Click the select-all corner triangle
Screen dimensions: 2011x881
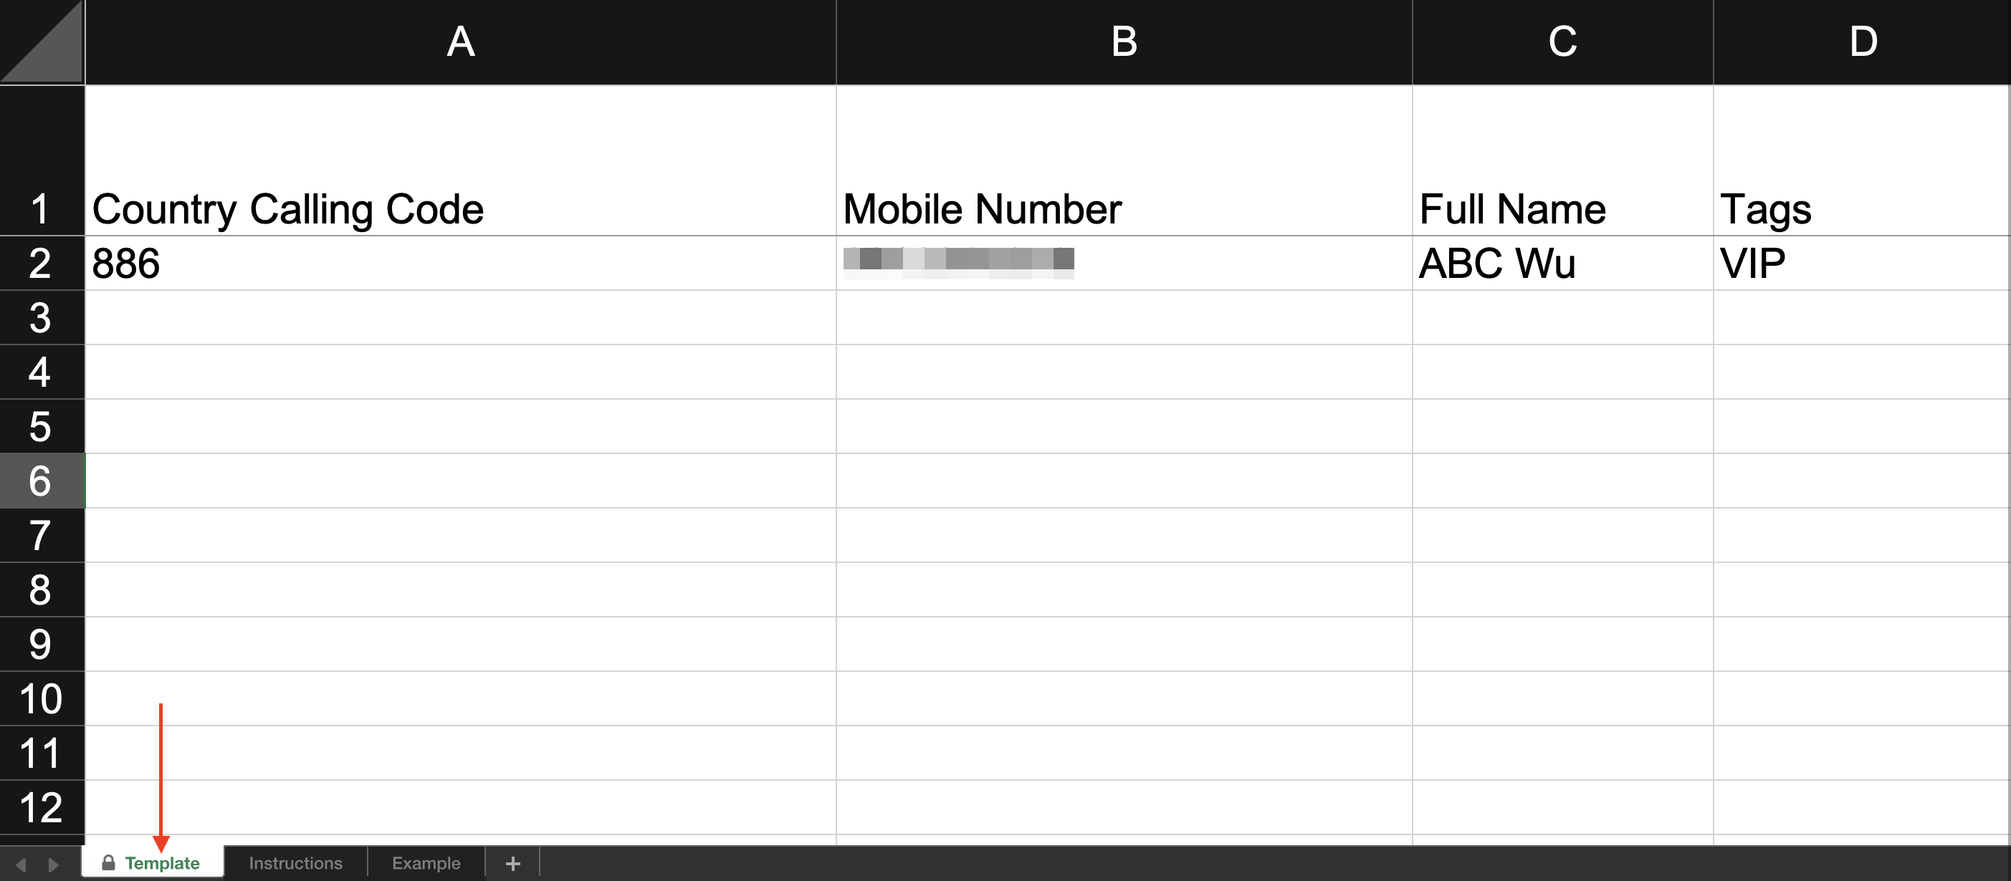(42, 42)
